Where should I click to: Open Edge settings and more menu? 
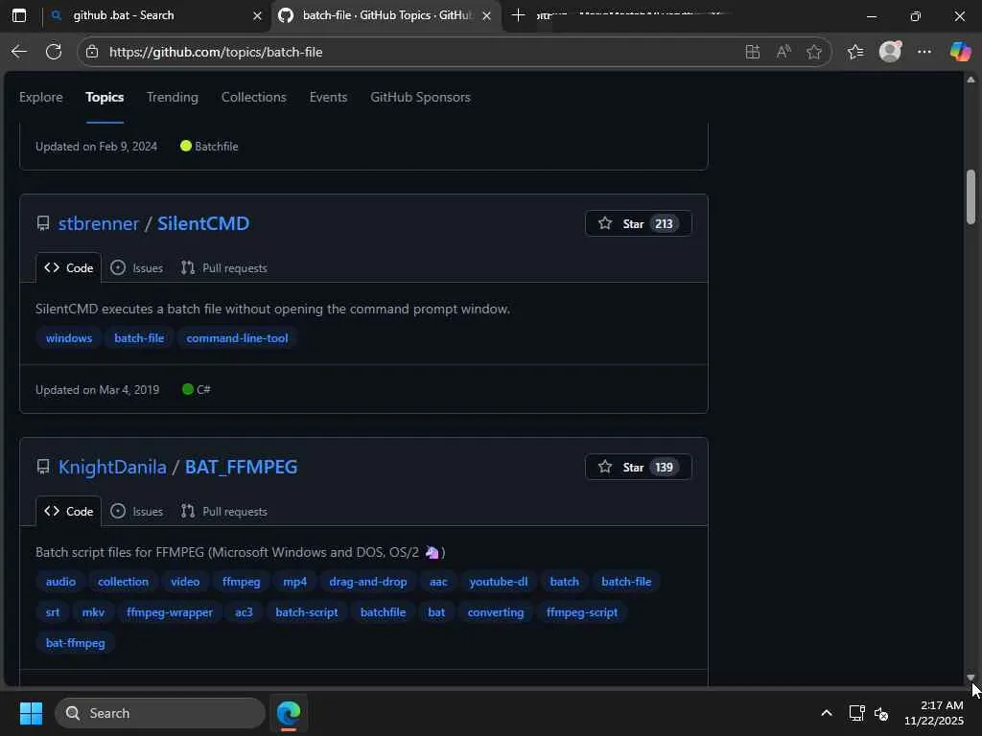[x=924, y=52]
